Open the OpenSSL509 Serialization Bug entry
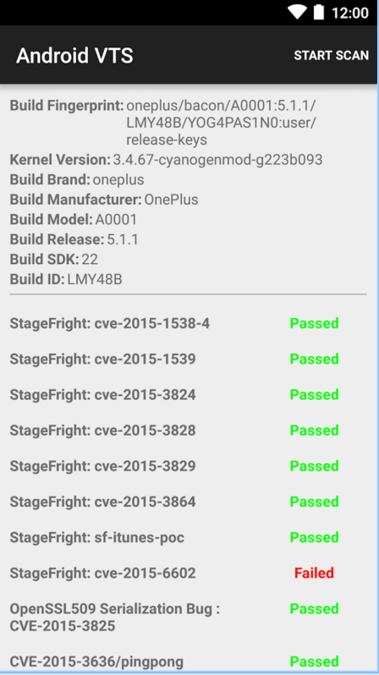The height and width of the screenshot is (675, 379). pos(188,617)
